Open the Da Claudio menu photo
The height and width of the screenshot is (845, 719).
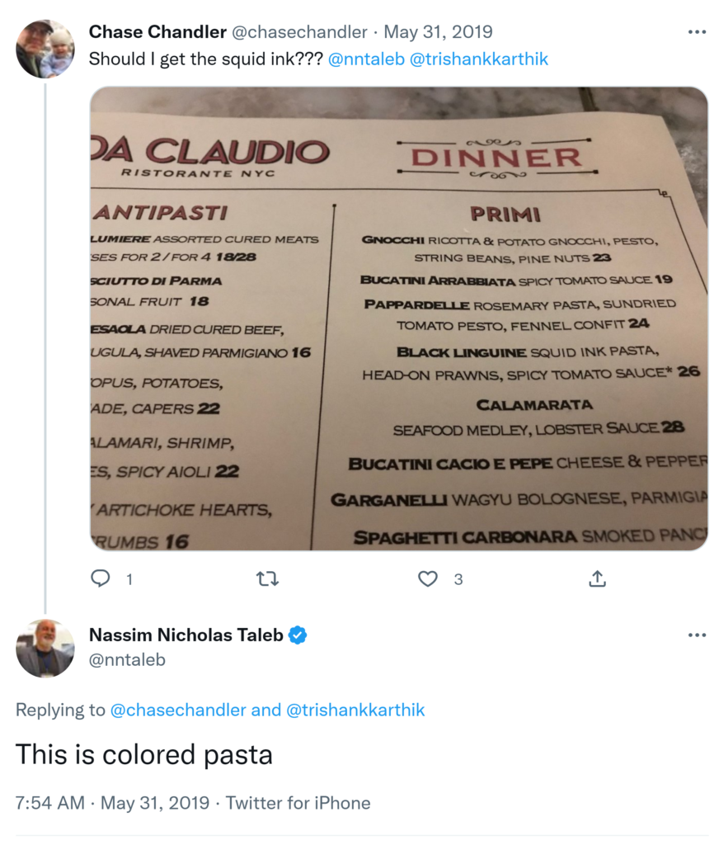pos(398,319)
